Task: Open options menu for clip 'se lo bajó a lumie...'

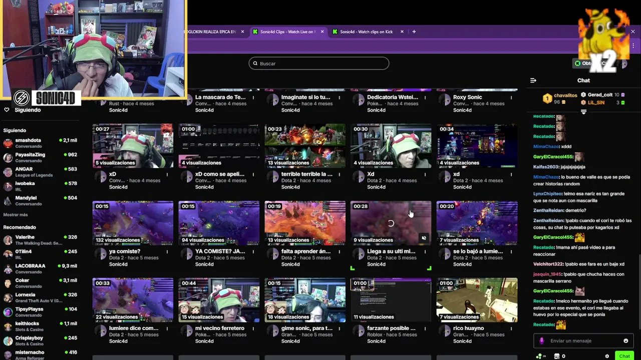Action: click(x=511, y=251)
